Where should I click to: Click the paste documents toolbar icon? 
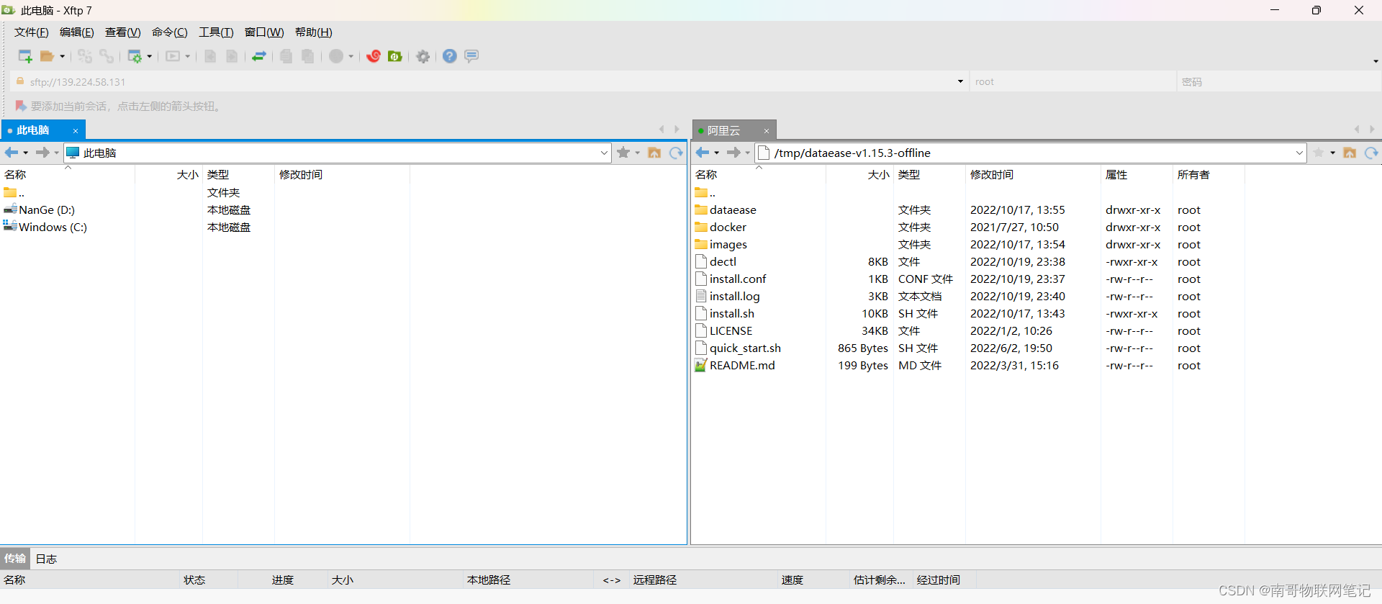[x=307, y=56]
